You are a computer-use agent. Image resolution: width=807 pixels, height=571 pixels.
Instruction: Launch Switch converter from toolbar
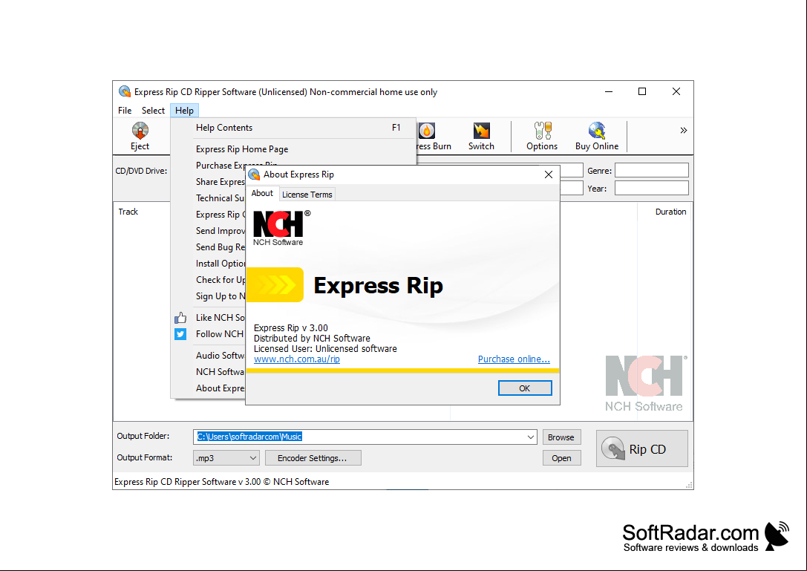click(481, 136)
